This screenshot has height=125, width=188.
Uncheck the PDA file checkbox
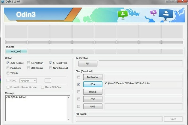[x=79, y=84]
